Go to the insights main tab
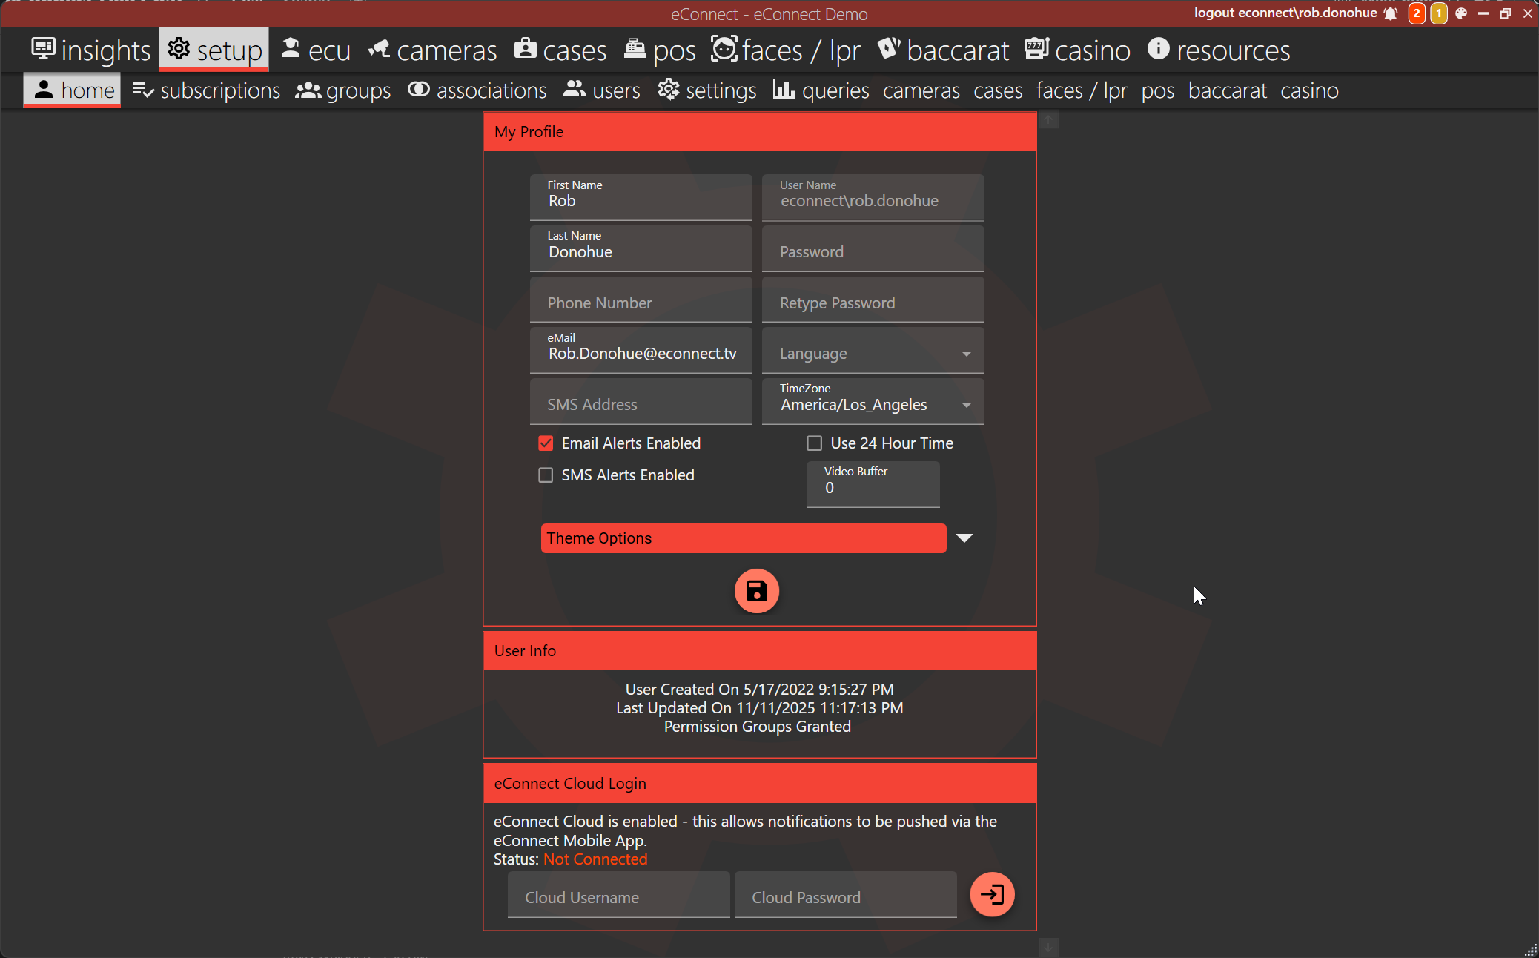This screenshot has width=1539, height=958. coord(91,50)
